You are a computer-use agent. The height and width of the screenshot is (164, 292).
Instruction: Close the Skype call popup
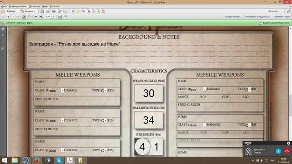point(288,143)
